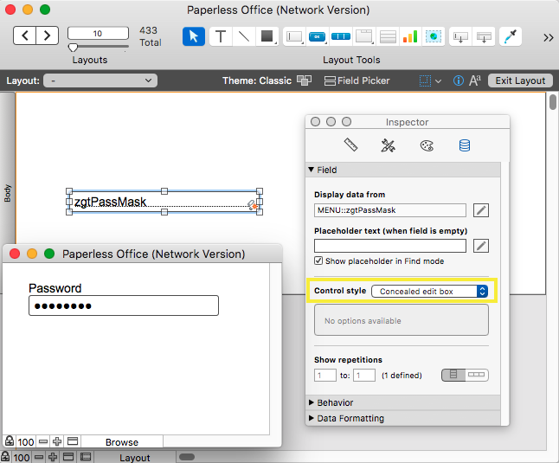Select the Portal tool

[x=388, y=36]
